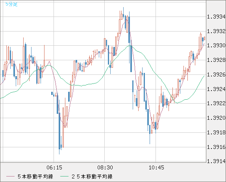Click the 08:30 time axis label
The height and width of the screenshot is (182, 226).
pyautogui.click(x=105, y=167)
